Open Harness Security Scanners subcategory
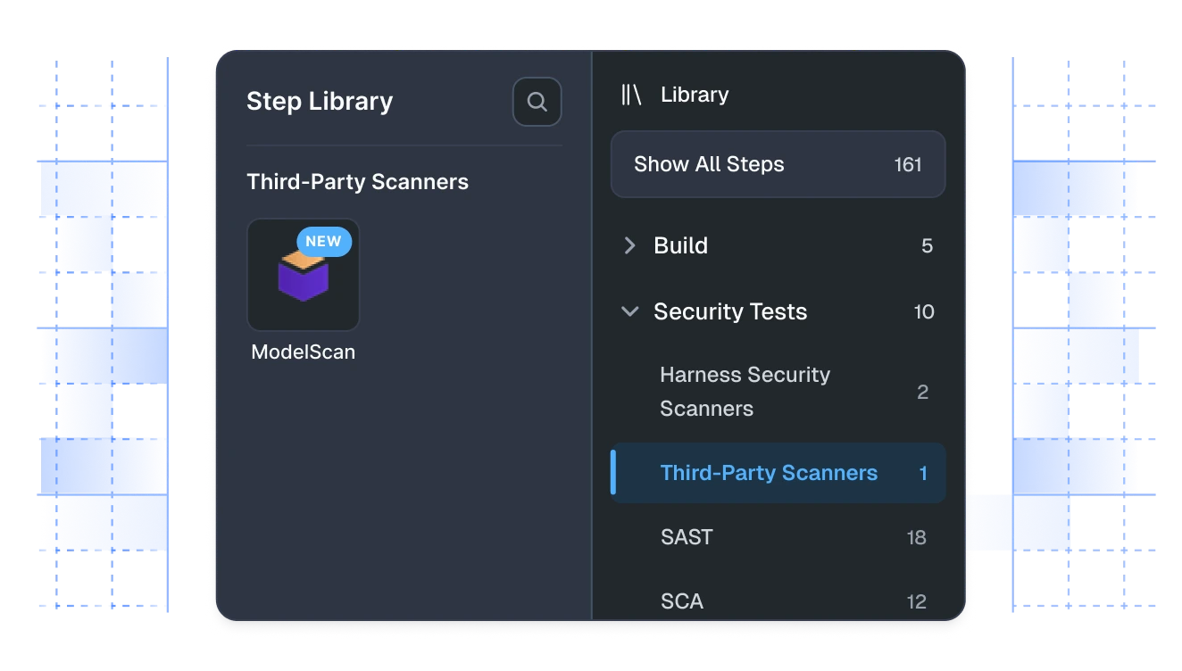Screen dimensions: 1182x671 pos(778,392)
